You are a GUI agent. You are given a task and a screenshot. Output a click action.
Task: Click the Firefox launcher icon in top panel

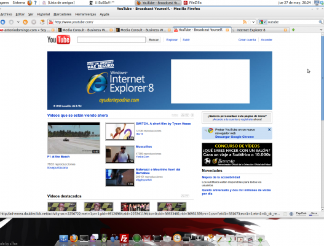(30, 2)
